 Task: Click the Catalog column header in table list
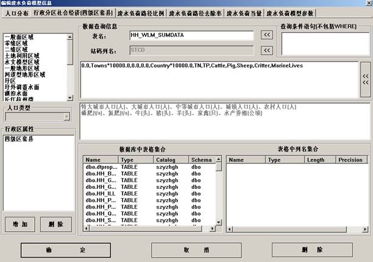[165, 160]
